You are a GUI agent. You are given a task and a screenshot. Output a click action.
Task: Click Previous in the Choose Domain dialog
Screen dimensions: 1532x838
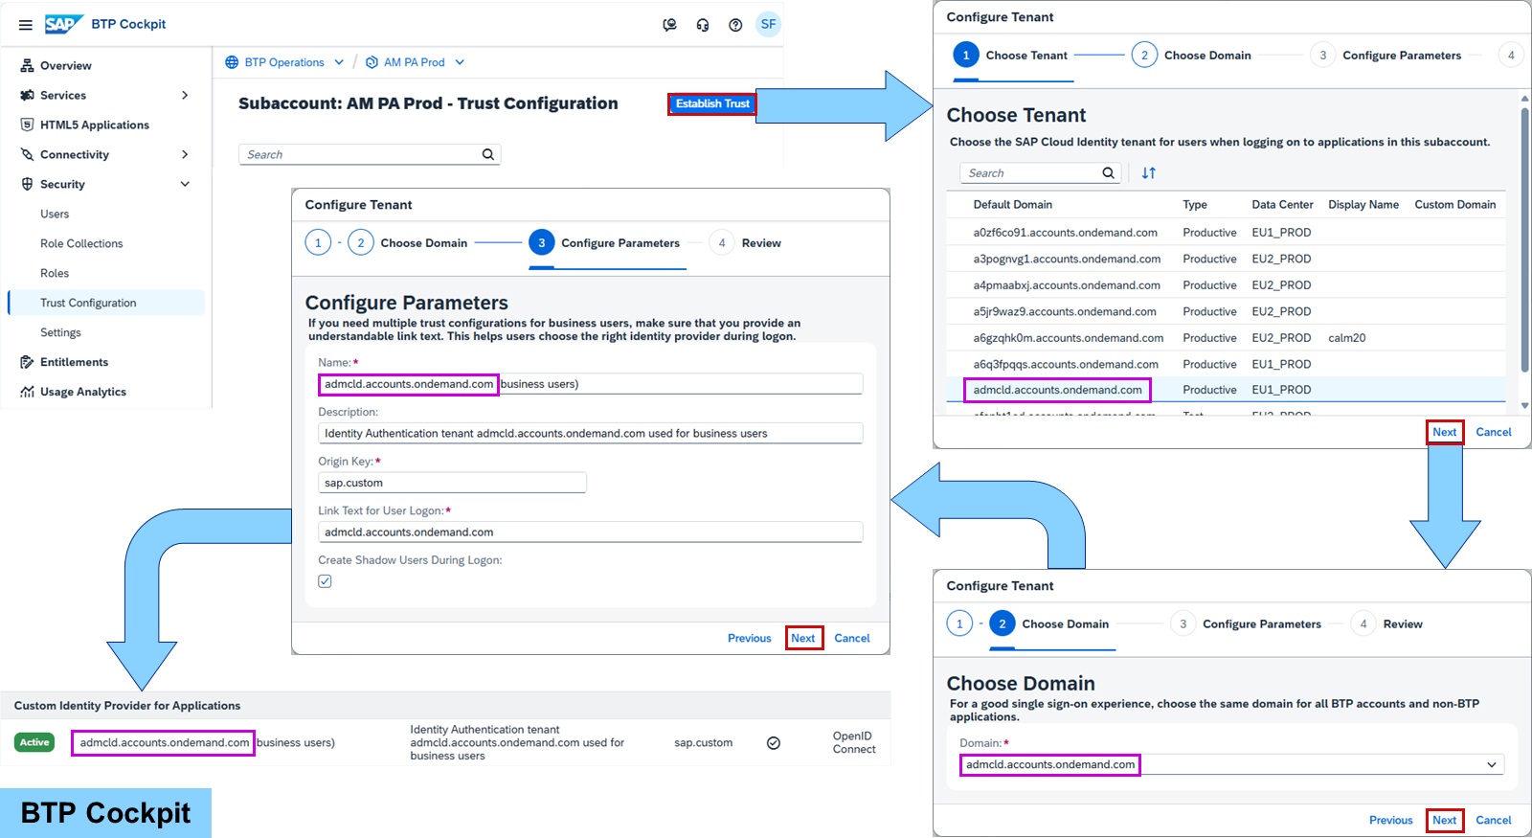pyautogui.click(x=1390, y=820)
